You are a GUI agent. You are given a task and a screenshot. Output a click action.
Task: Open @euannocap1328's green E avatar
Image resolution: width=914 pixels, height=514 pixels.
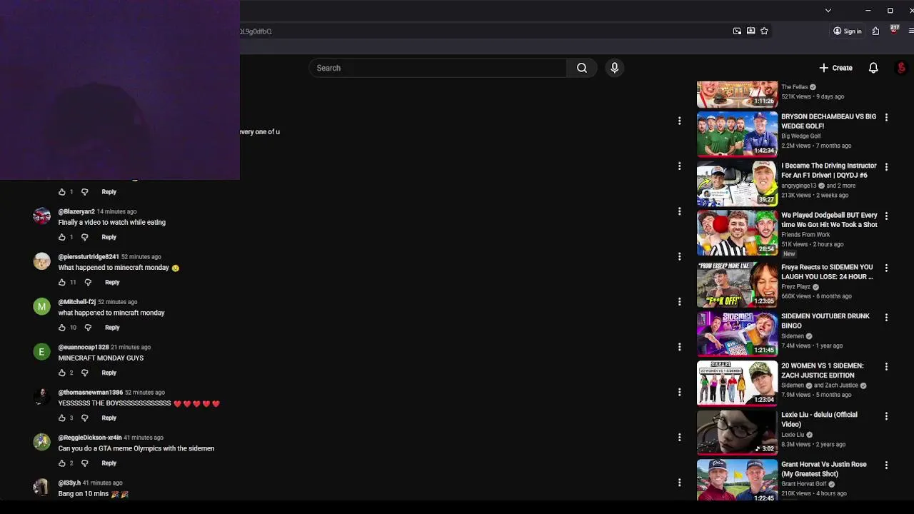pyautogui.click(x=41, y=351)
